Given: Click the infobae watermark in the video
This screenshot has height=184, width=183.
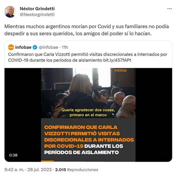Looking at the screenshot, I should (121, 70).
